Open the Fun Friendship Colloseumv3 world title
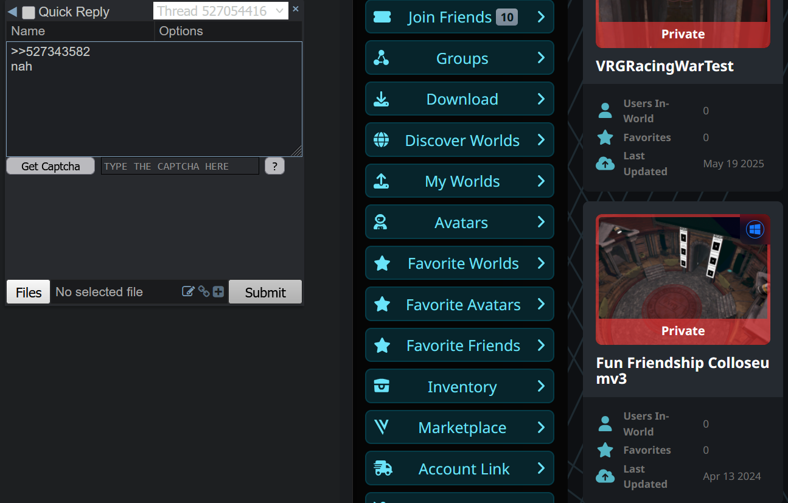The image size is (788, 503). coord(683,370)
